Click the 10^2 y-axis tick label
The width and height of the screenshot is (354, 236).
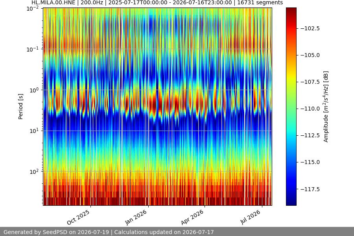point(34,171)
